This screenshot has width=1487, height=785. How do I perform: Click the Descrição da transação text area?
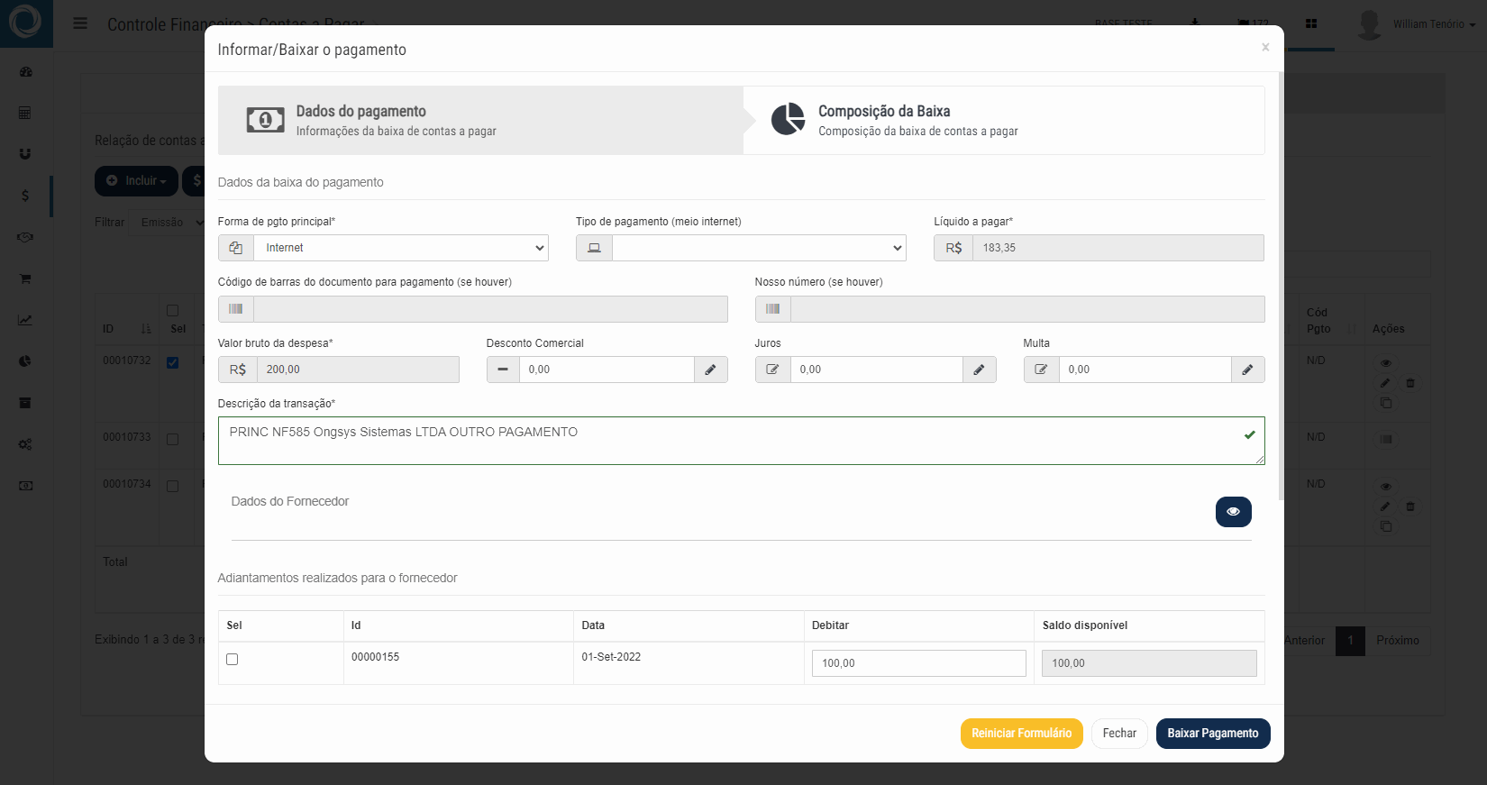(x=741, y=441)
